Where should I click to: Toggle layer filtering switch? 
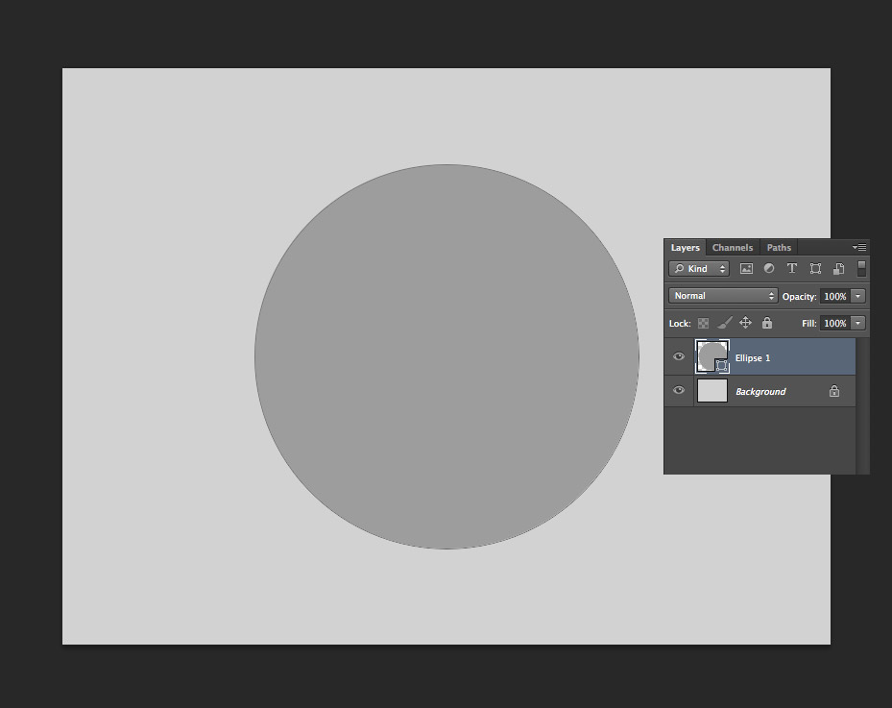tap(861, 269)
